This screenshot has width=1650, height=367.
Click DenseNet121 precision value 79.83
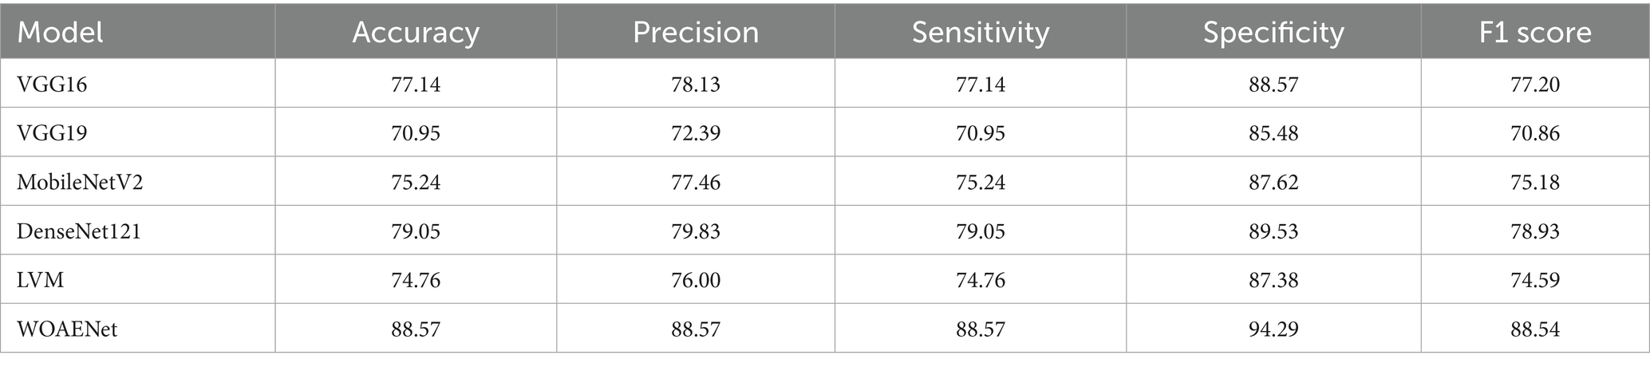click(695, 231)
